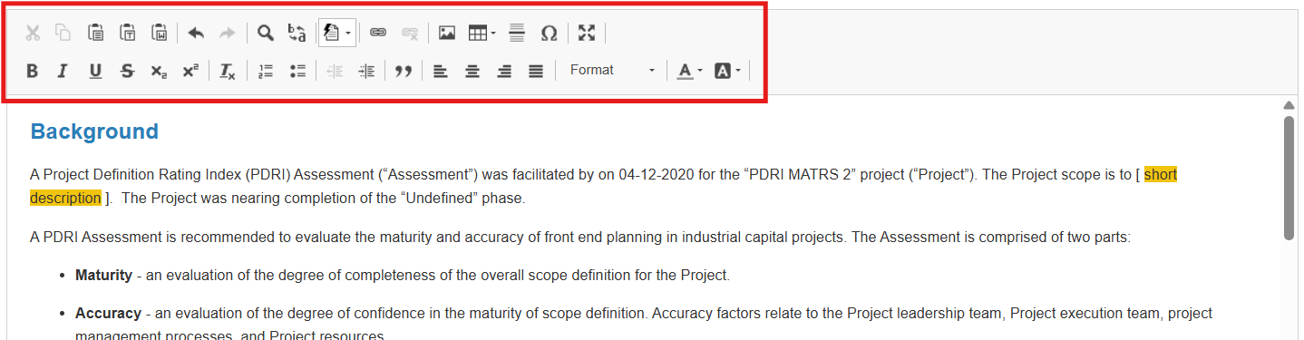Open the text color picker
The height and width of the screenshot is (340, 1304).
tap(690, 71)
